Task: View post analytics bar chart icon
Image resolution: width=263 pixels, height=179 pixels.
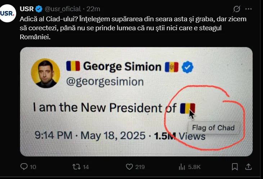Action: [182, 167]
